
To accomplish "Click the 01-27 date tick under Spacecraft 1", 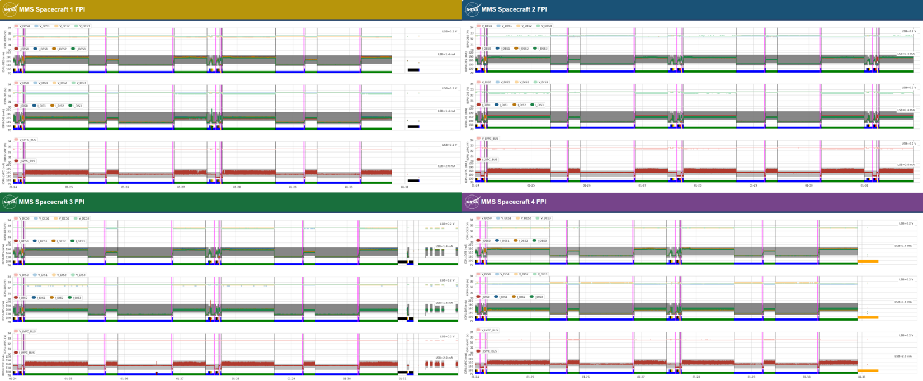I will tap(181, 187).
